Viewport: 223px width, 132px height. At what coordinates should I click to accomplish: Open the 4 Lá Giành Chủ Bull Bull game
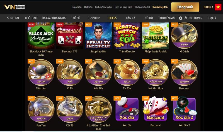98,109
